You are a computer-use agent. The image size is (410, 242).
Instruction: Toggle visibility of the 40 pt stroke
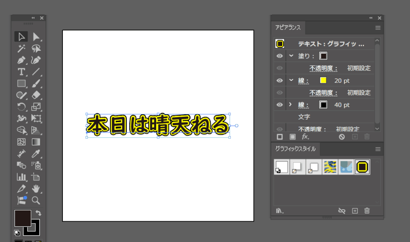click(279, 105)
